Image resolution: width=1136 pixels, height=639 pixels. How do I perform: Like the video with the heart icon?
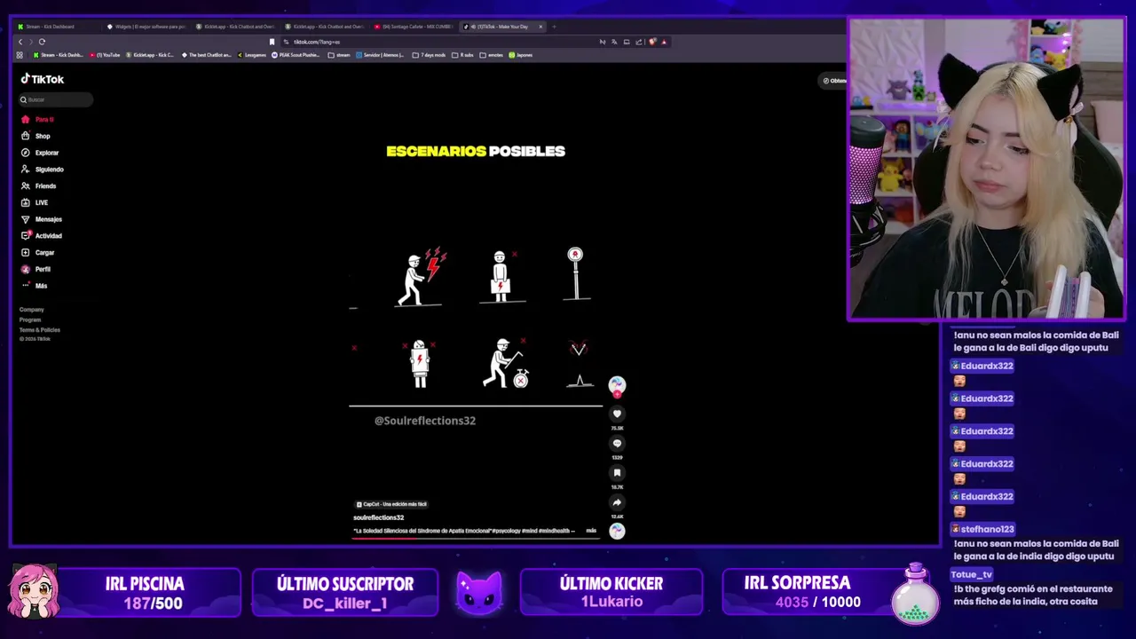coord(617,414)
